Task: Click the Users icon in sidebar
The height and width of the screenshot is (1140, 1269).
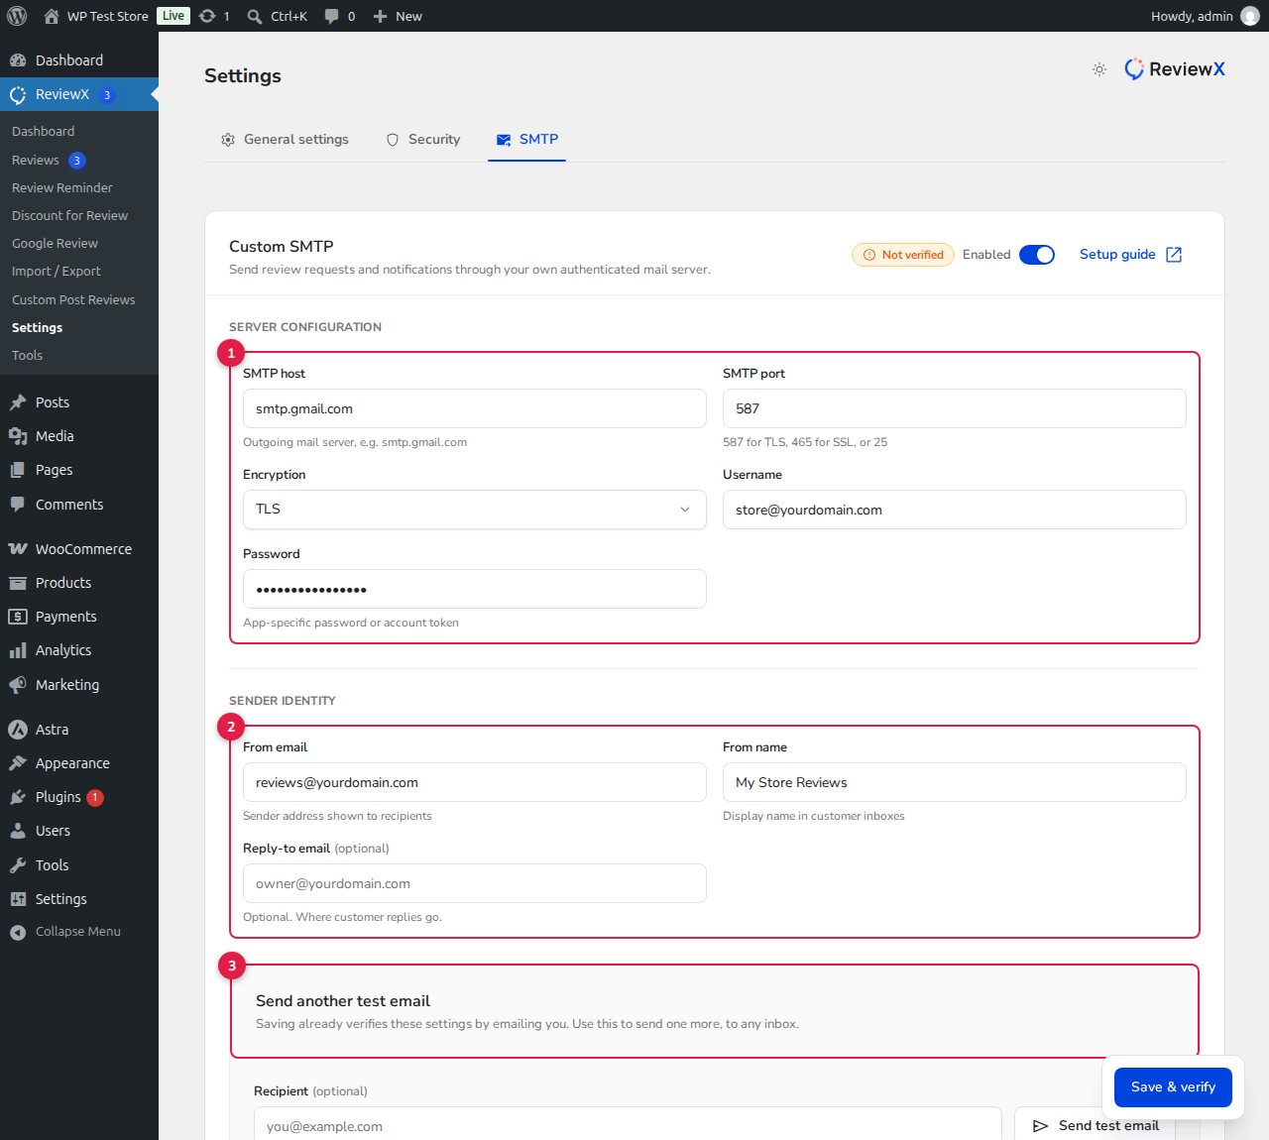Action: (x=18, y=831)
